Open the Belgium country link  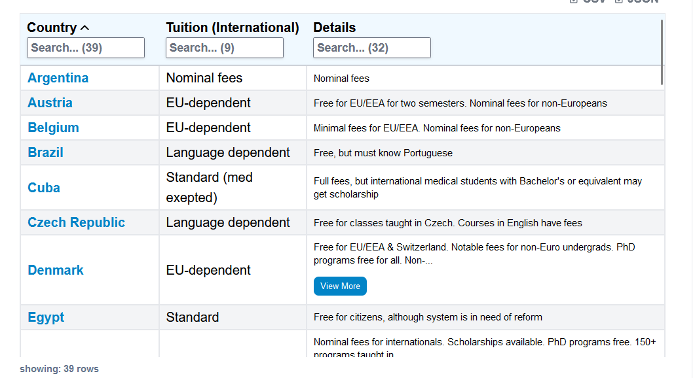click(53, 128)
